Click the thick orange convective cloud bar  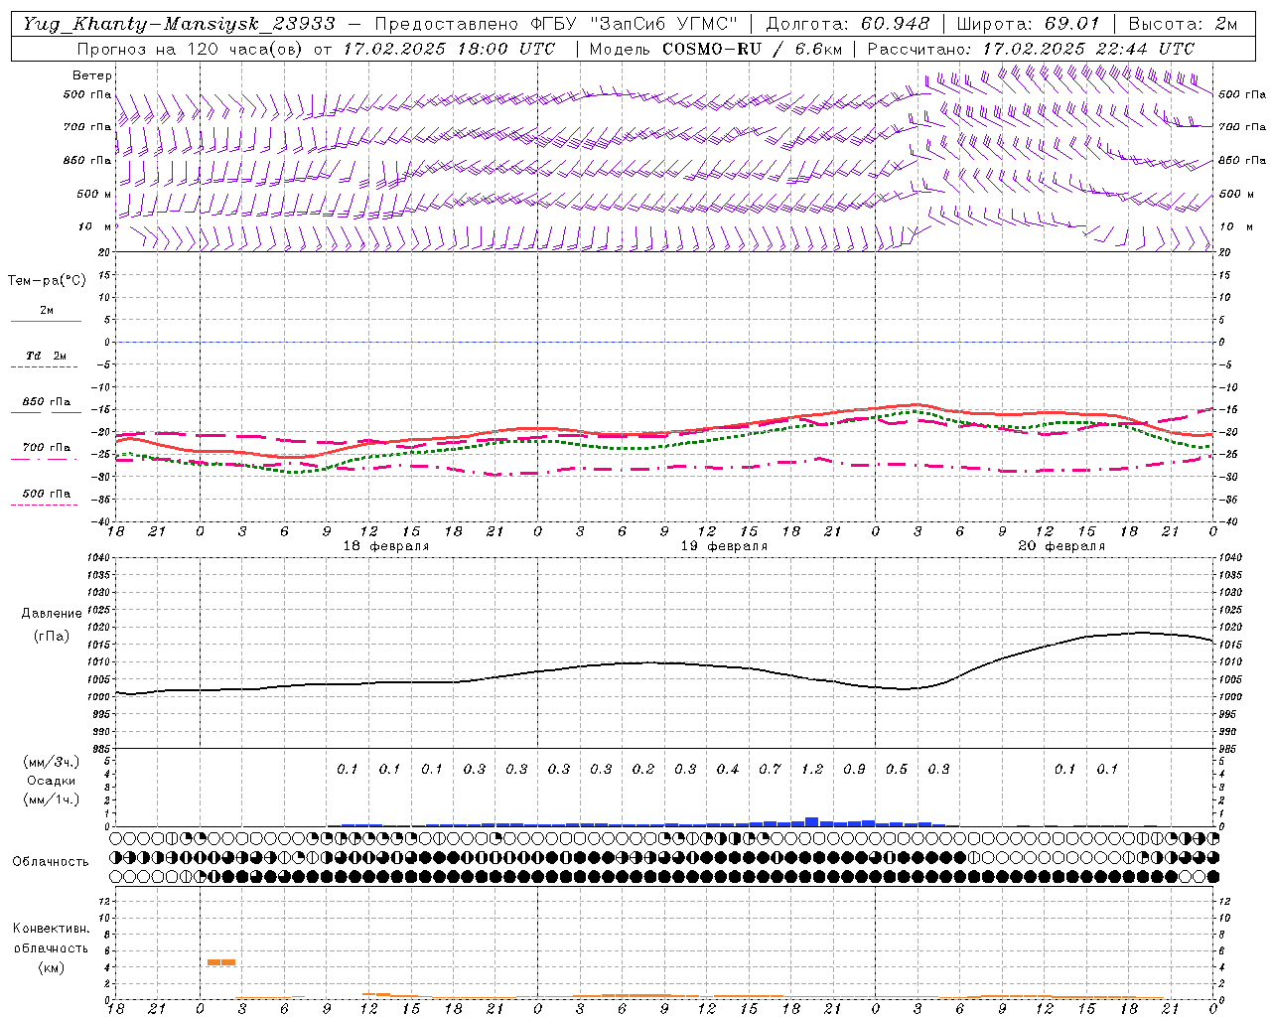point(221,961)
